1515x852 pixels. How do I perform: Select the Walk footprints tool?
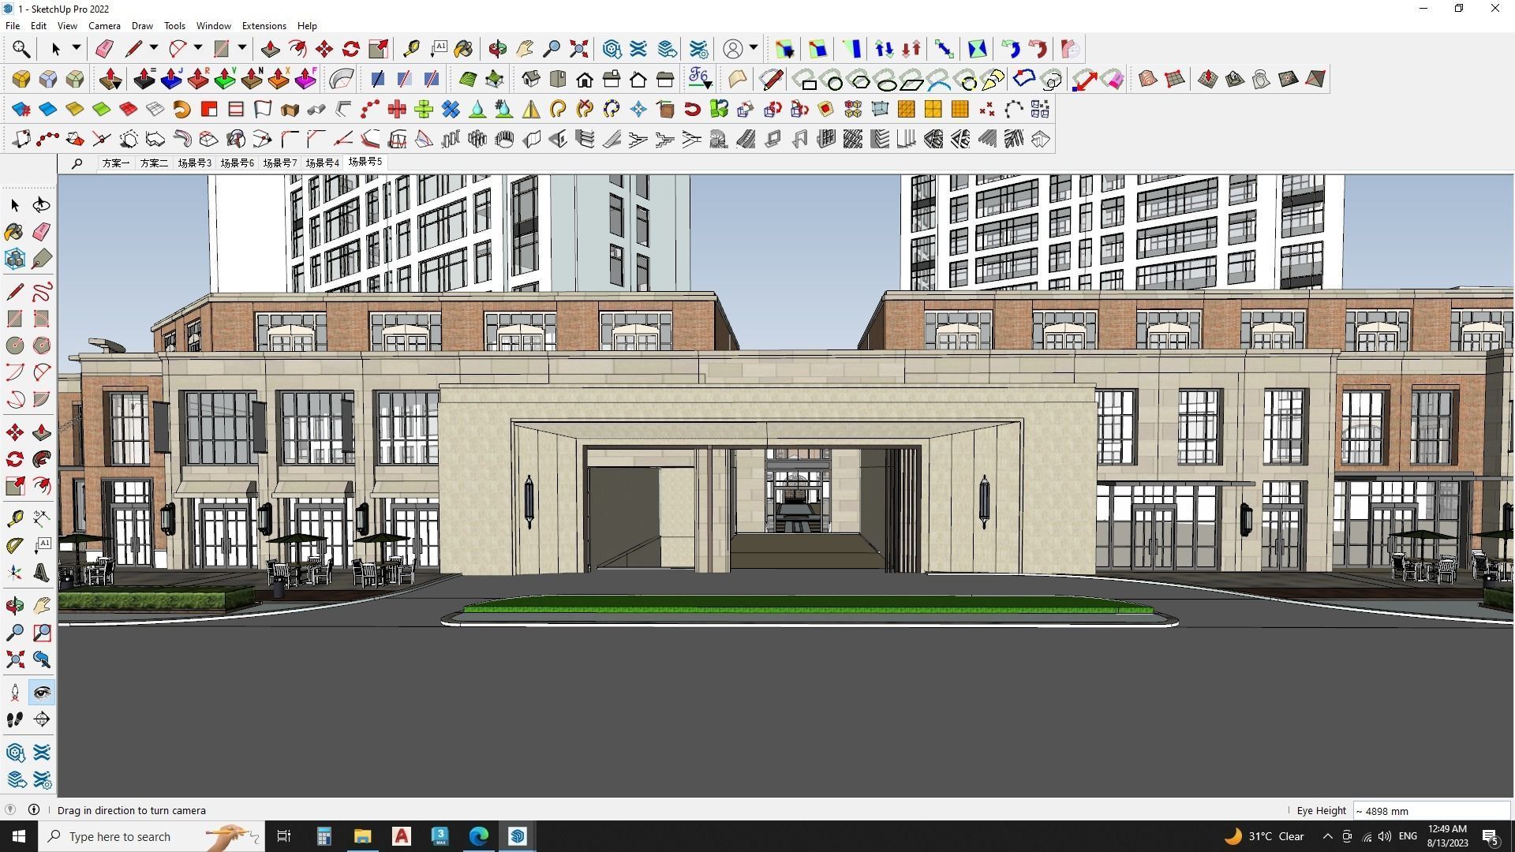point(14,719)
